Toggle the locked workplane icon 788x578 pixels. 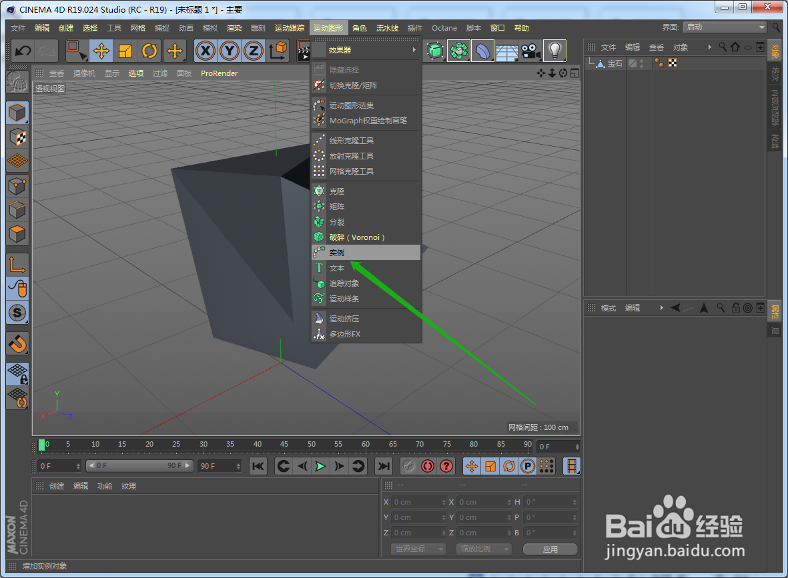click(17, 373)
